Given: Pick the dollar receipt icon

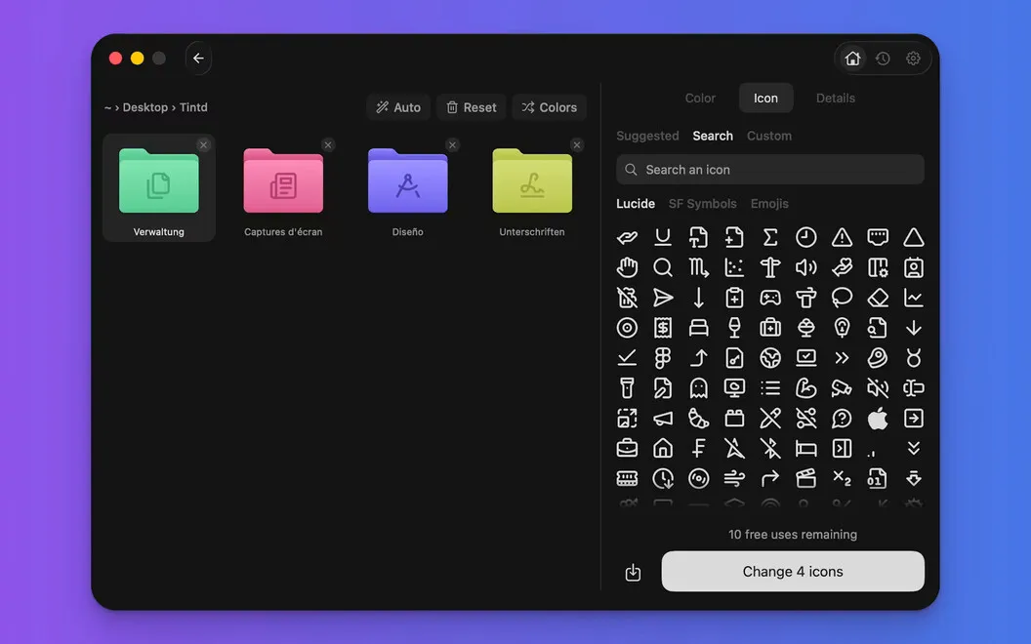Looking at the screenshot, I should (x=663, y=327).
